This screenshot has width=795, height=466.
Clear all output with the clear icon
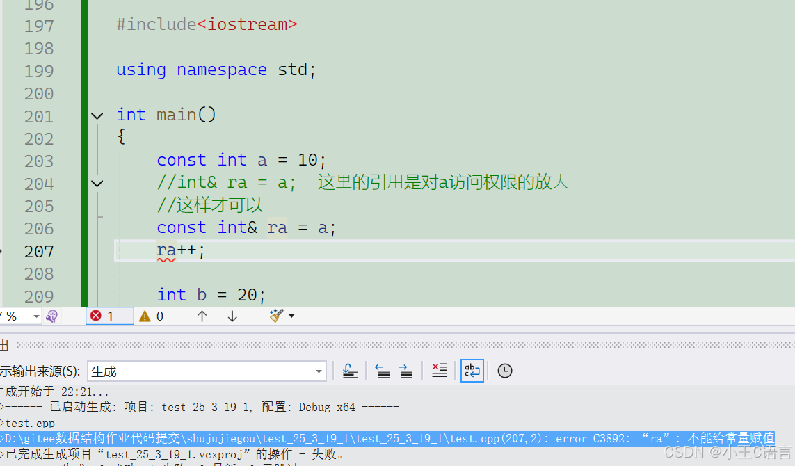click(x=439, y=371)
